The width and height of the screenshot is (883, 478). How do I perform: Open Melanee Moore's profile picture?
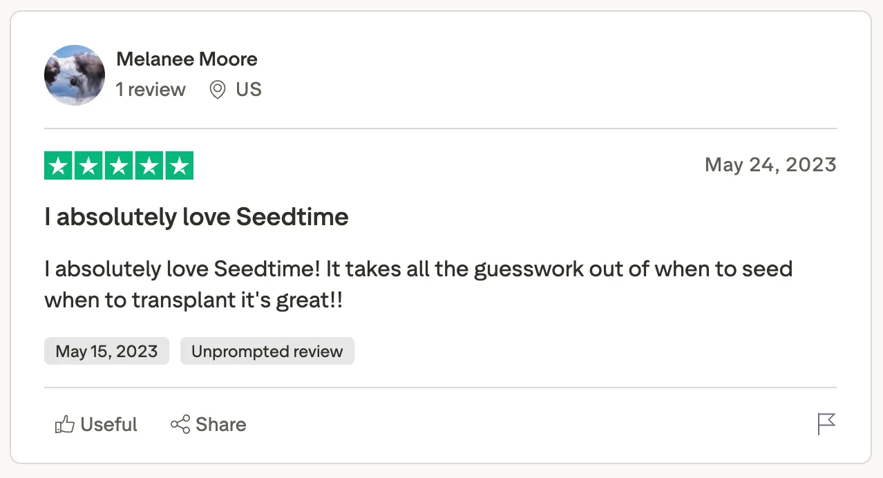75,75
